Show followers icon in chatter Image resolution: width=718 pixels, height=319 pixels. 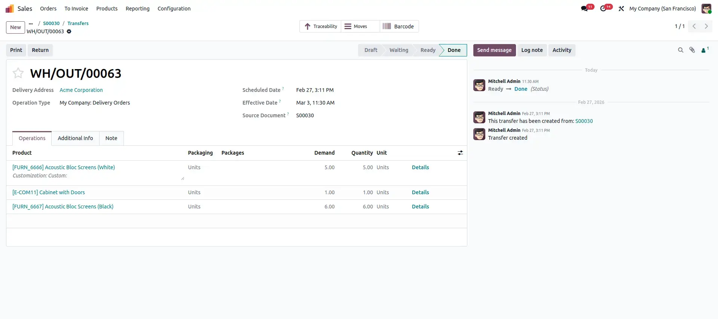coord(705,50)
